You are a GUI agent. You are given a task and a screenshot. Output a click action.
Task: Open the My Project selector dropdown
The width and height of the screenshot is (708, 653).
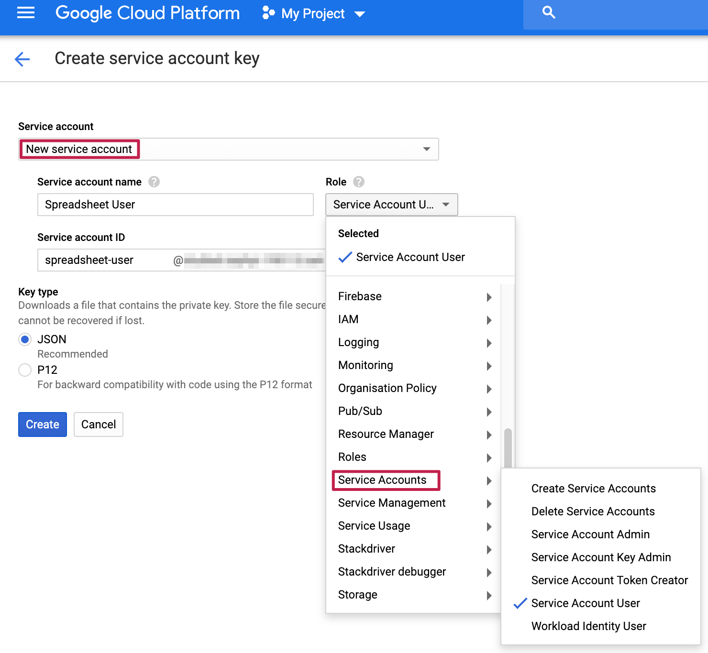(x=360, y=14)
